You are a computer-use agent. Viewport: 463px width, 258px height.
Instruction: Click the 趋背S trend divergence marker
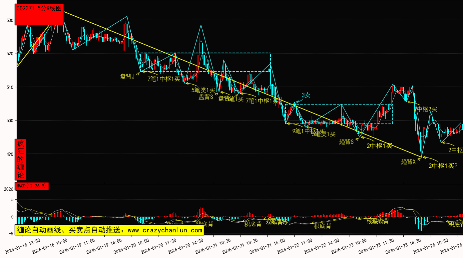[x=346, y=142]
